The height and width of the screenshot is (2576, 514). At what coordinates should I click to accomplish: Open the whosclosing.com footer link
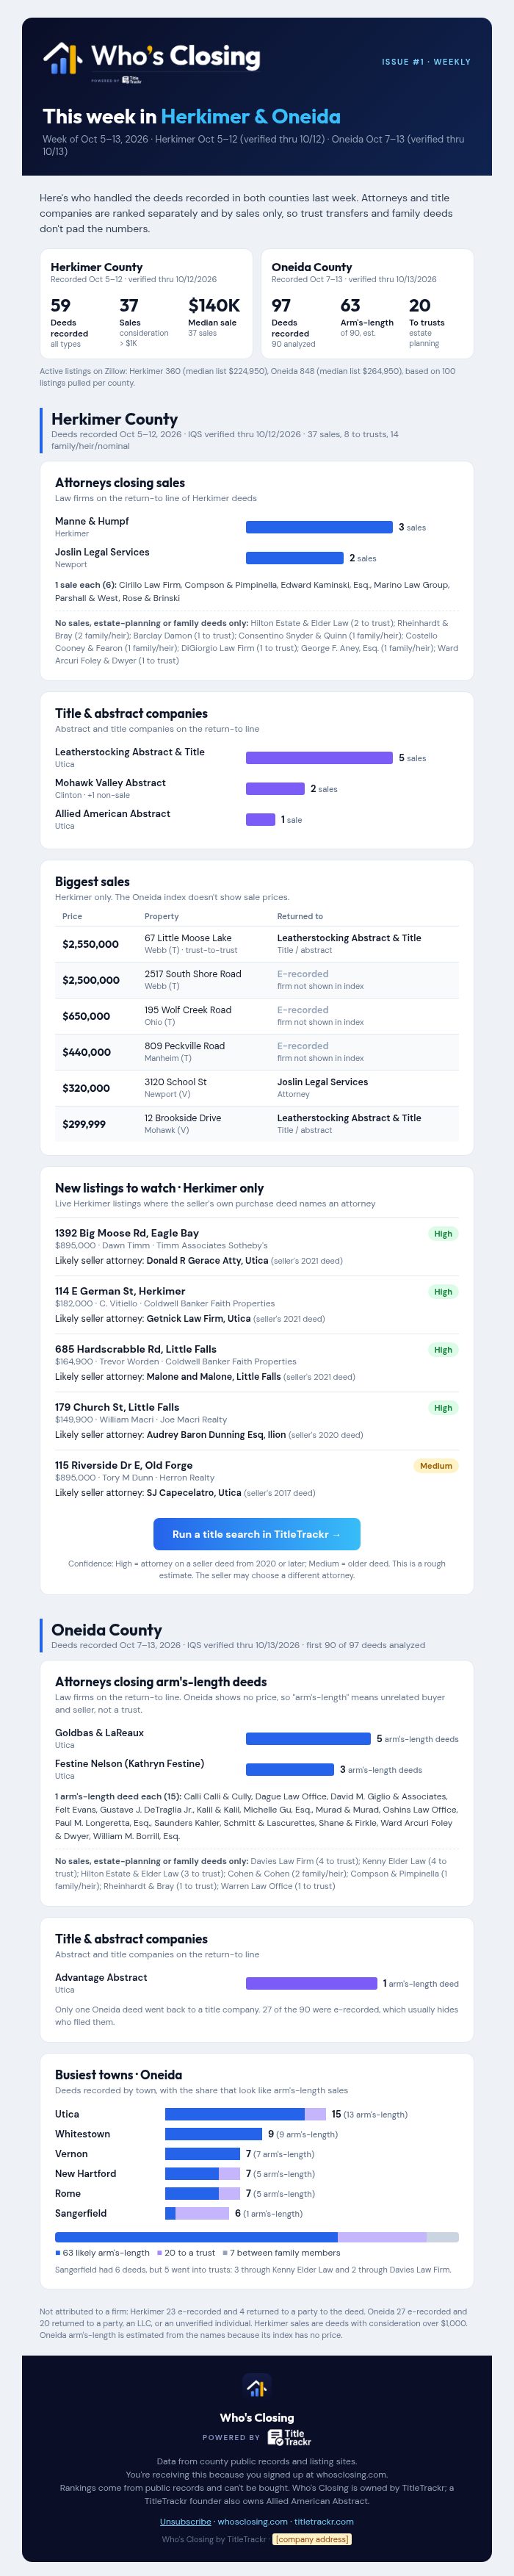(252, 2521)
